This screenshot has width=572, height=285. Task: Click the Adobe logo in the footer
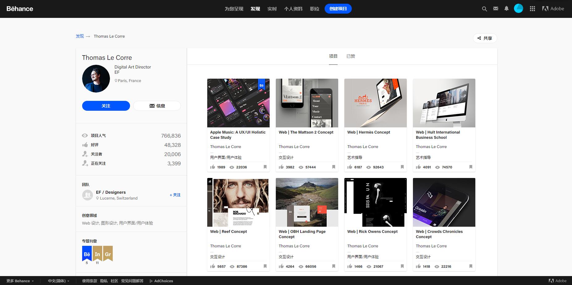[x=557, y=281]
